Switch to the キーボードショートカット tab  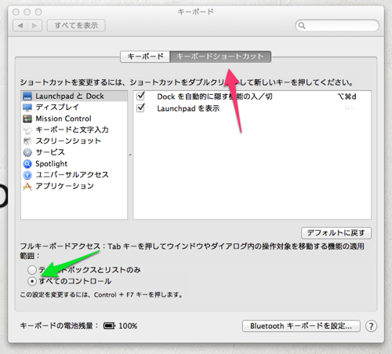pyautogui.click(x=220, y=57)
